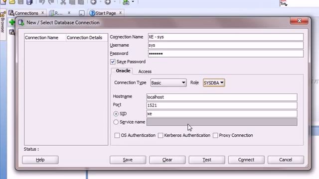Click the SID value input field

pos(222,114)
